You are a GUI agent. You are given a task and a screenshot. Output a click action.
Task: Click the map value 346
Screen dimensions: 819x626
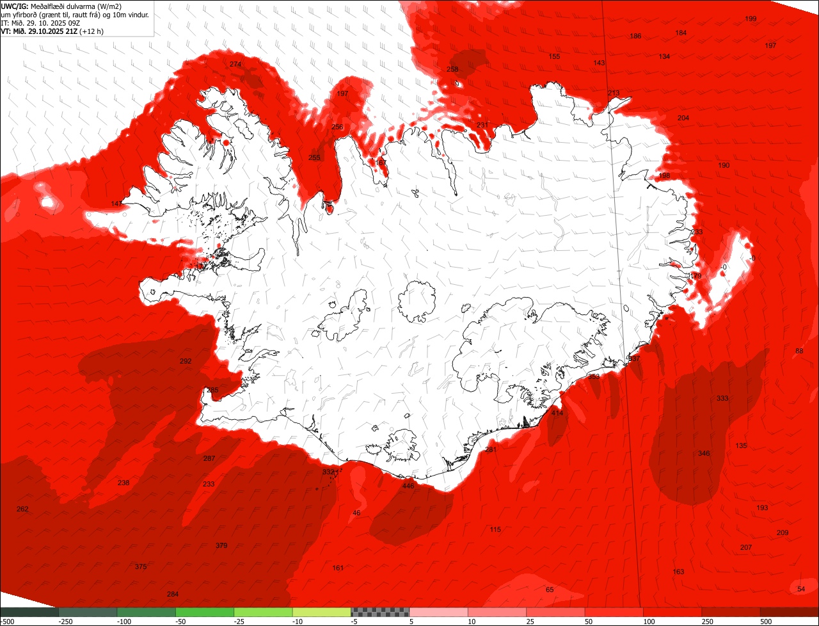pyautogui.click(x=704, y=453)
